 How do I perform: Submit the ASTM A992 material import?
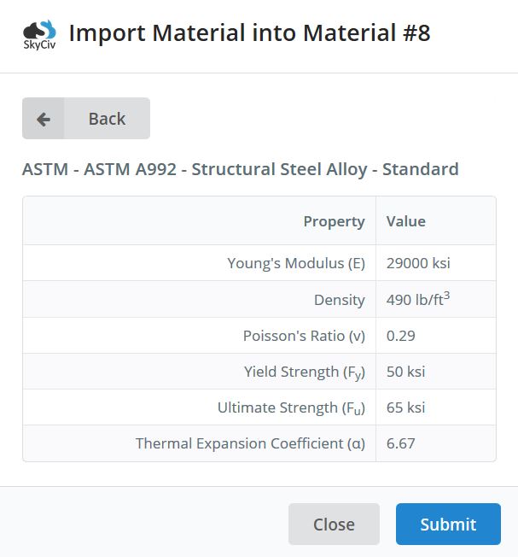click(448, 524)
